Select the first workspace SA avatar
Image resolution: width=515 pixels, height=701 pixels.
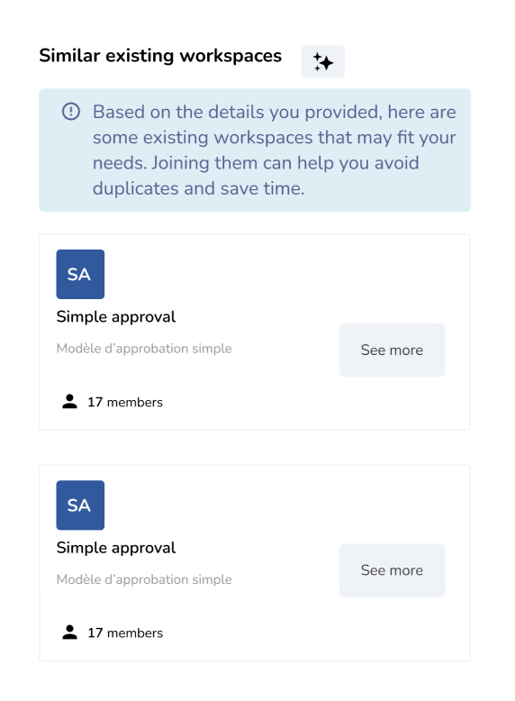pos(80,274)
